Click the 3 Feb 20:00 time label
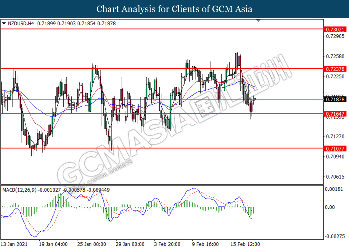 pyautogui.click(x=167, y=244)
